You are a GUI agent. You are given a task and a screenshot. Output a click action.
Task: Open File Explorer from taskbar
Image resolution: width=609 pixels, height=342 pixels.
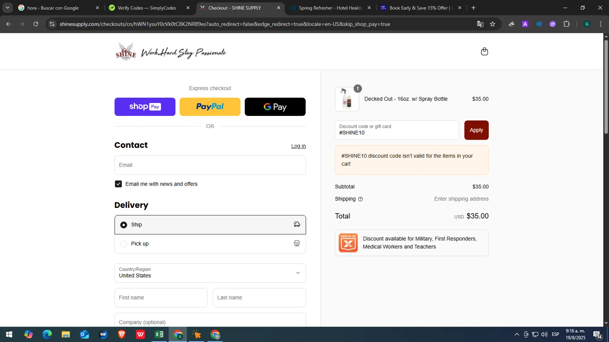(x=66, y=334)
